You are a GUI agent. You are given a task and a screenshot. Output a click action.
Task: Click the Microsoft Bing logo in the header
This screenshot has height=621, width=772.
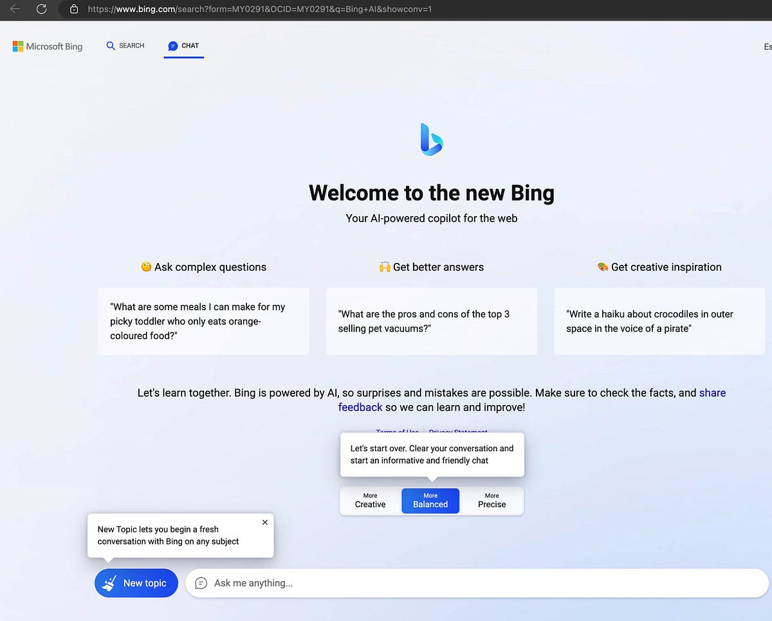point(48,46)
